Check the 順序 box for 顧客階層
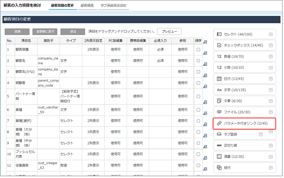The height and width of the screenshot is (178, 284). click(198, 49)
